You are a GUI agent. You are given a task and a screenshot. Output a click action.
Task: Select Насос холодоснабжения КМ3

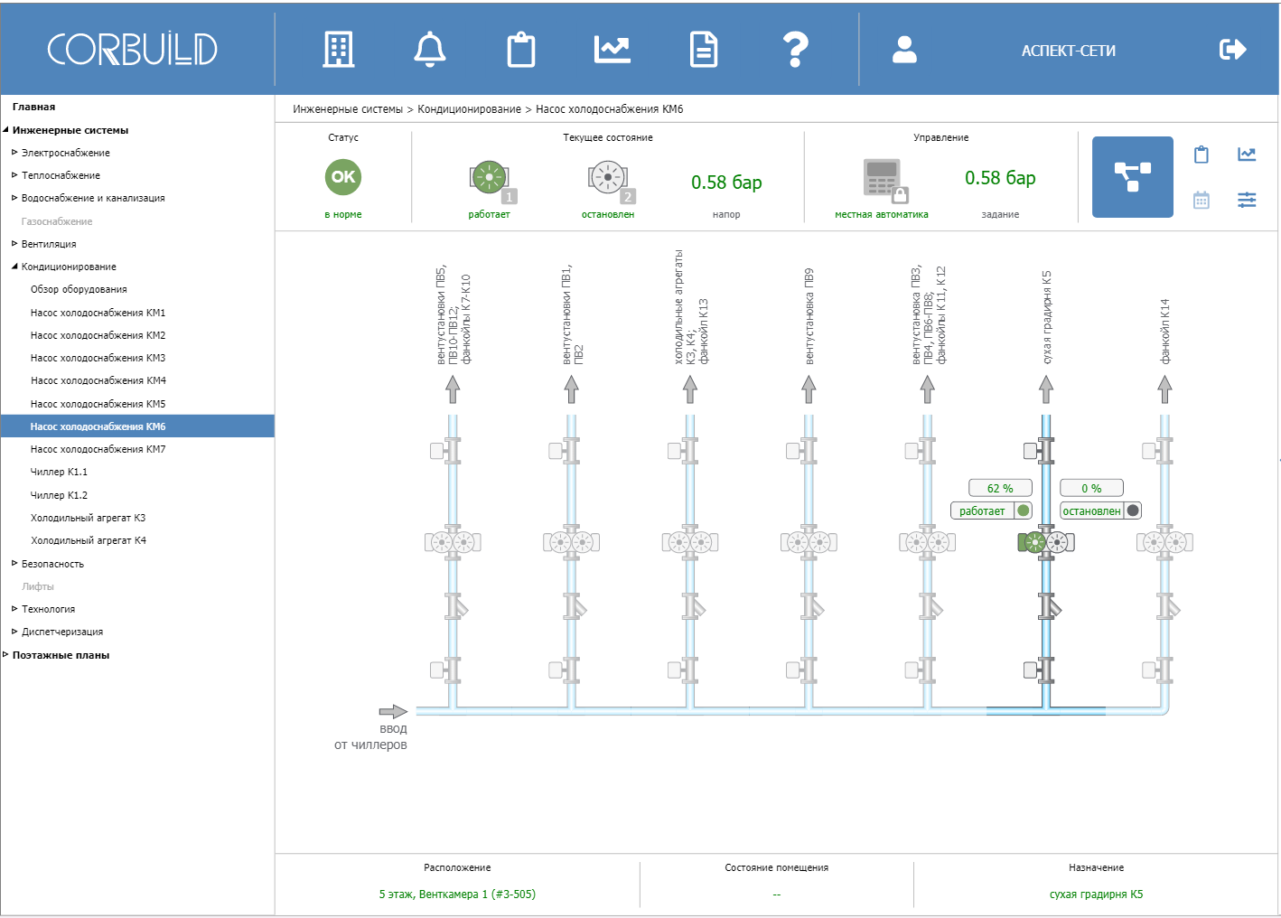(98, 358)
